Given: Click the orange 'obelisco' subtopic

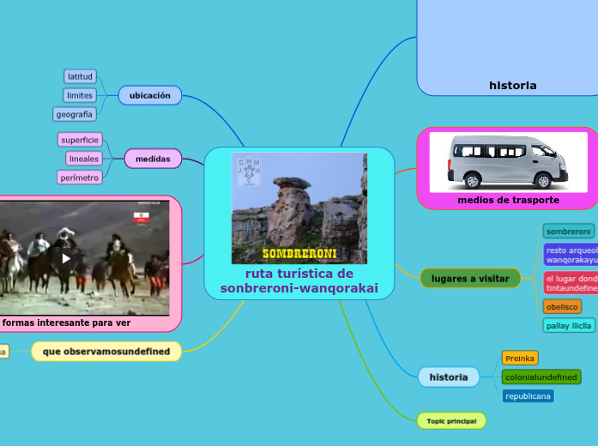Looking at the screenshot, I should point(563,306).
